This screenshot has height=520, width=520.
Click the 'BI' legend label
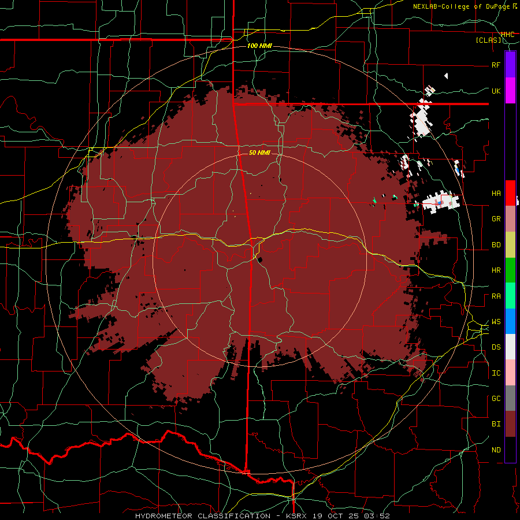point(496,424)
